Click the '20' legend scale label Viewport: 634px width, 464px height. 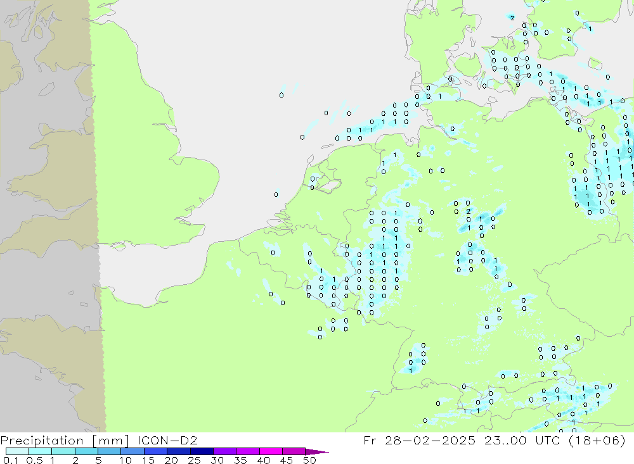(171, 460)
